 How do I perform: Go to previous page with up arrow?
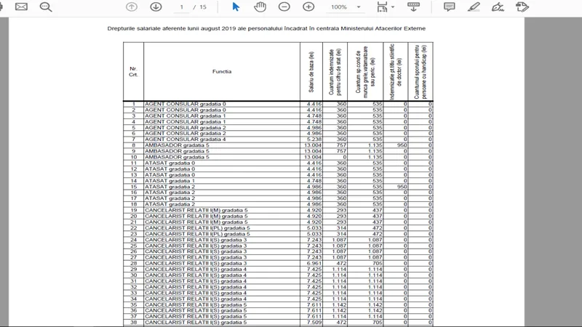click(132, 7)
